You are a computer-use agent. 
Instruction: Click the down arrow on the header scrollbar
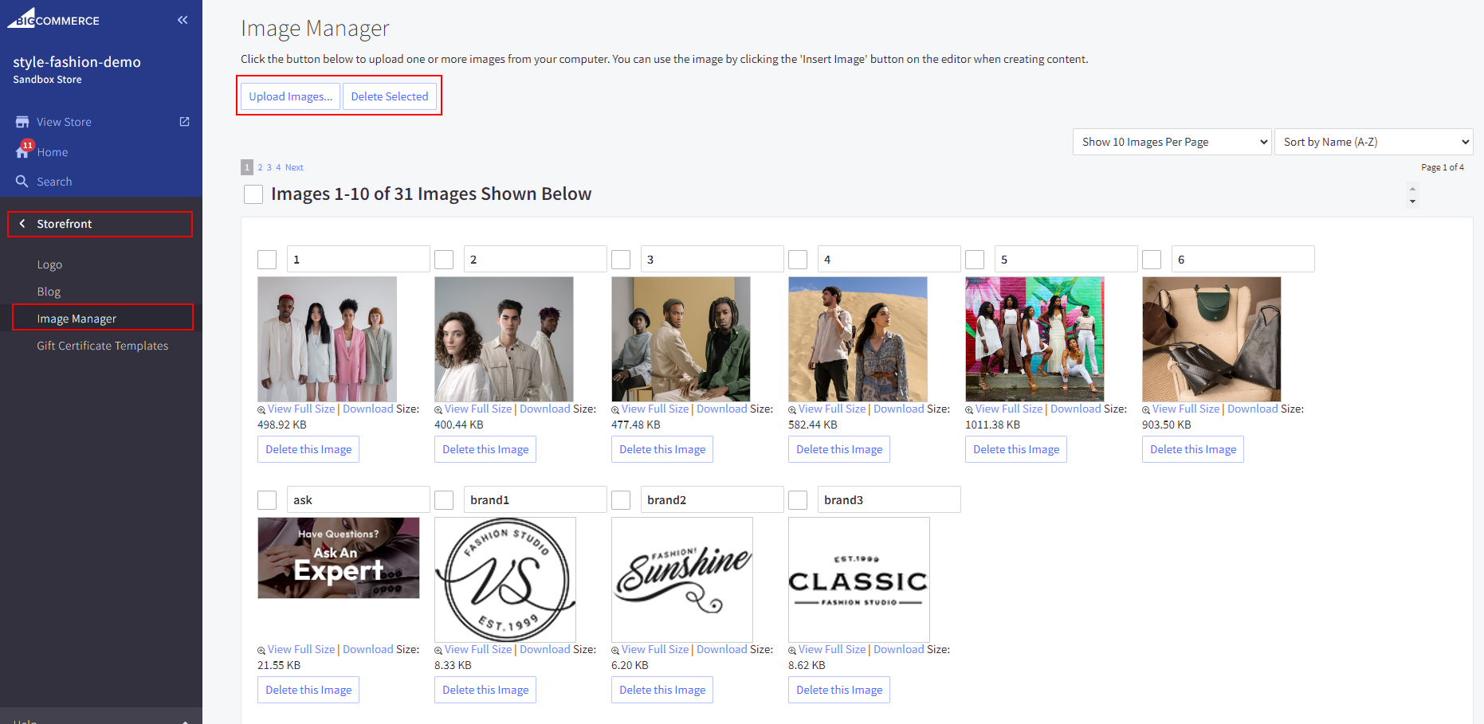pyautogui.click(x=1412, y=202)
